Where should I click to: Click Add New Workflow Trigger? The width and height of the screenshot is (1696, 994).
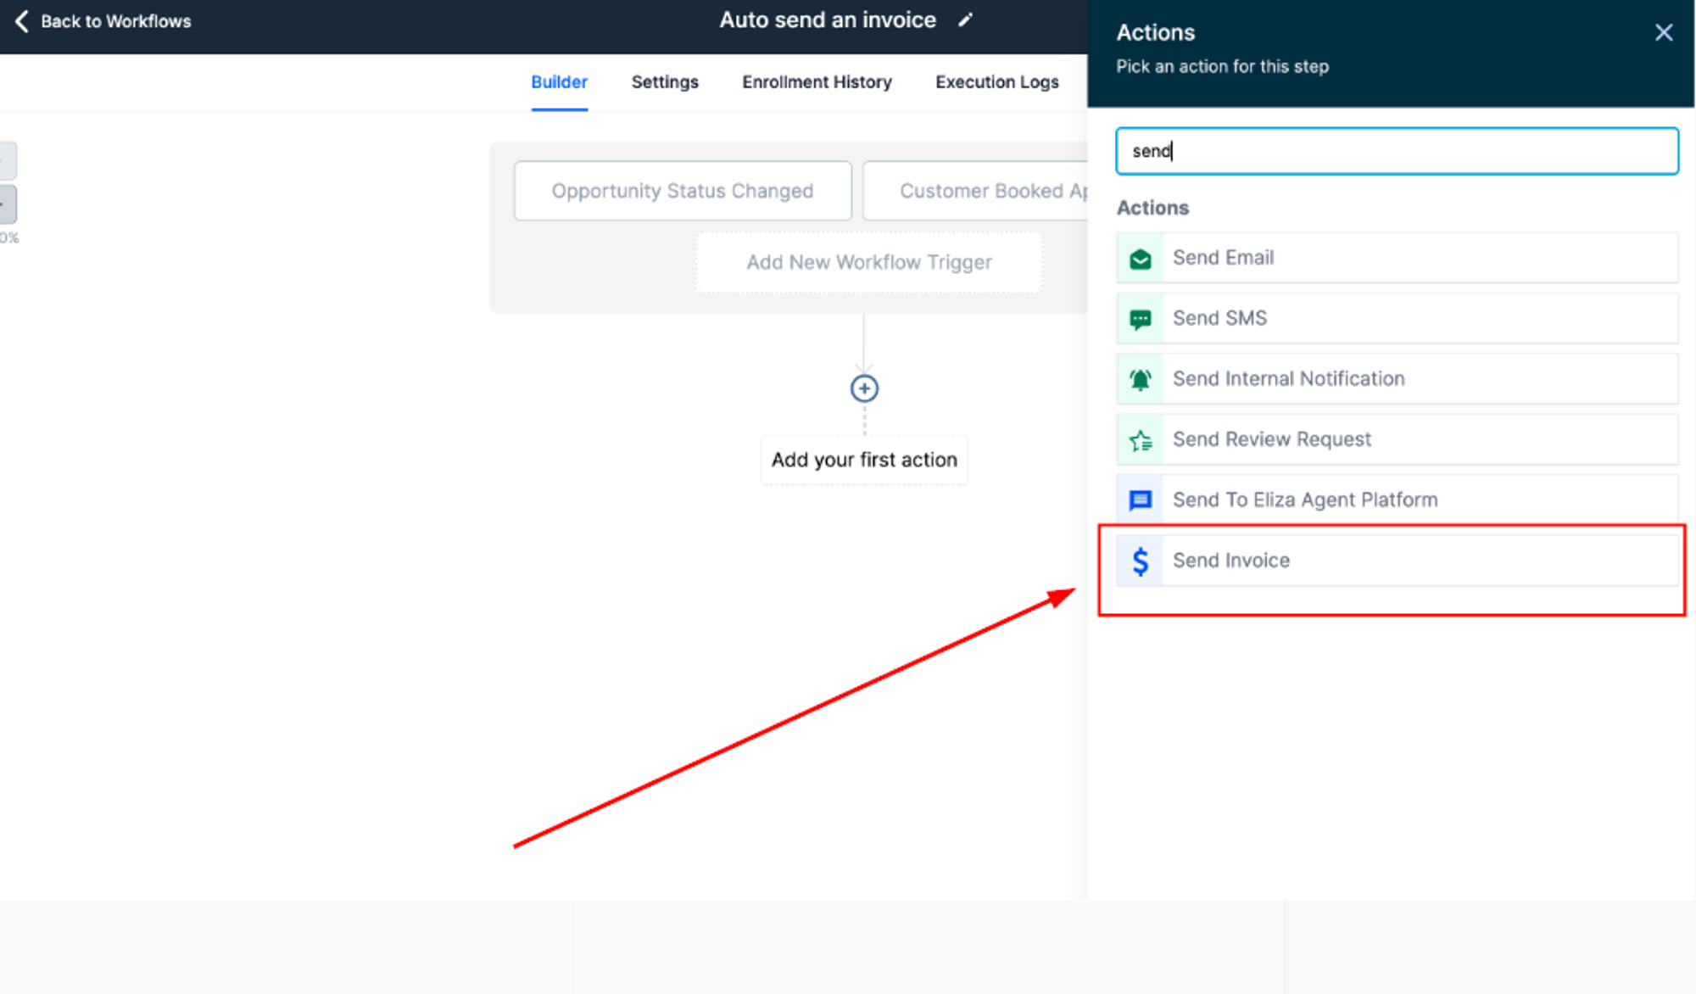coord(869,263)
